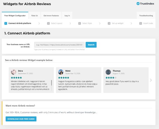Click the four-star rating in Thomas's review
The image size is (159, 129).
111,78
